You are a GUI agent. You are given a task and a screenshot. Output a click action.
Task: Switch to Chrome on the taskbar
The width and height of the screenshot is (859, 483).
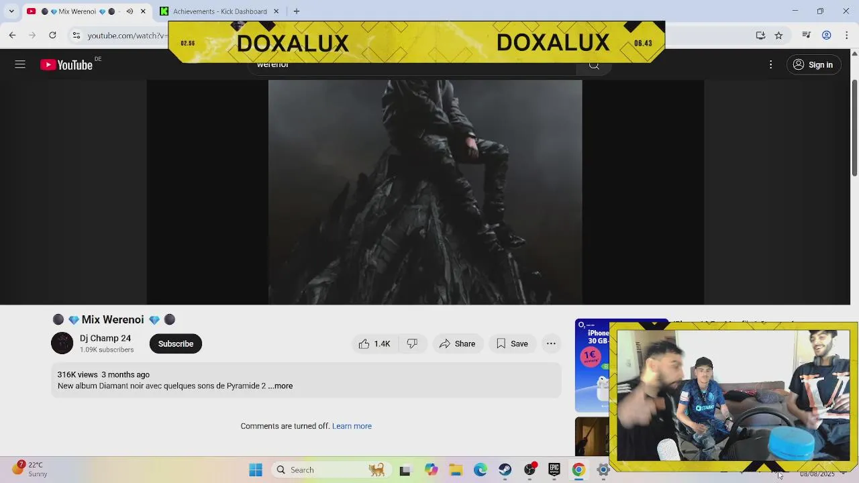[578, 470]
